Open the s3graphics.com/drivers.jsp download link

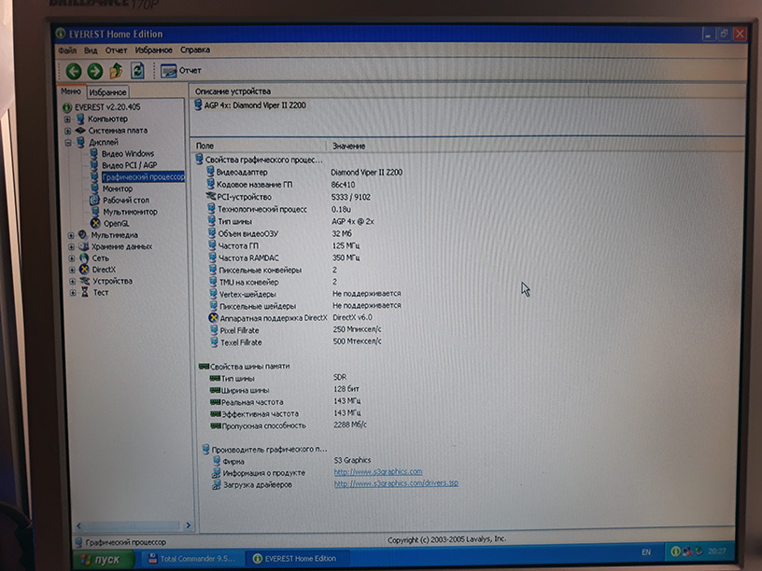click(x=396, y=483)
